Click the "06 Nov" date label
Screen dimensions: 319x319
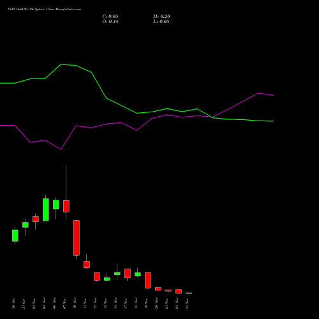click(54, 304)
